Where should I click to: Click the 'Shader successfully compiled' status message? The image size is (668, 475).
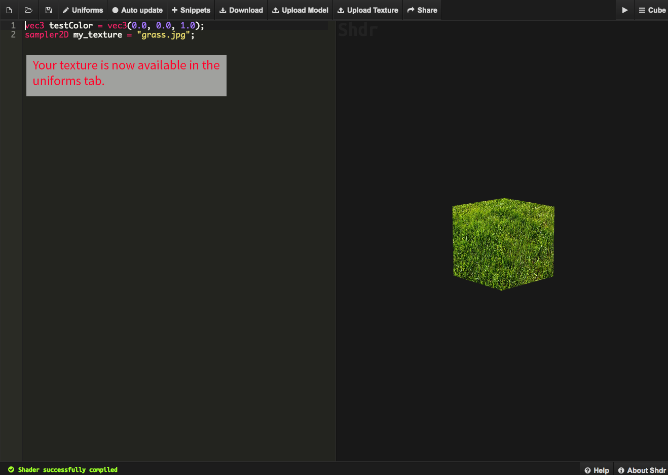point(63,470)
